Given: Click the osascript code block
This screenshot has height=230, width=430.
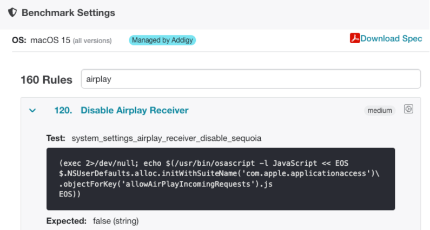Looking at the screenshot, I should [x=221, y=179].
